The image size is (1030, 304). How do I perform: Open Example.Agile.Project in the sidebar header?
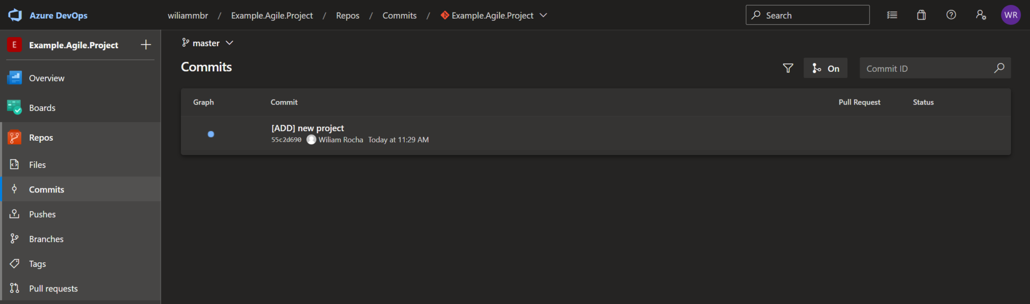click(73, 45)
